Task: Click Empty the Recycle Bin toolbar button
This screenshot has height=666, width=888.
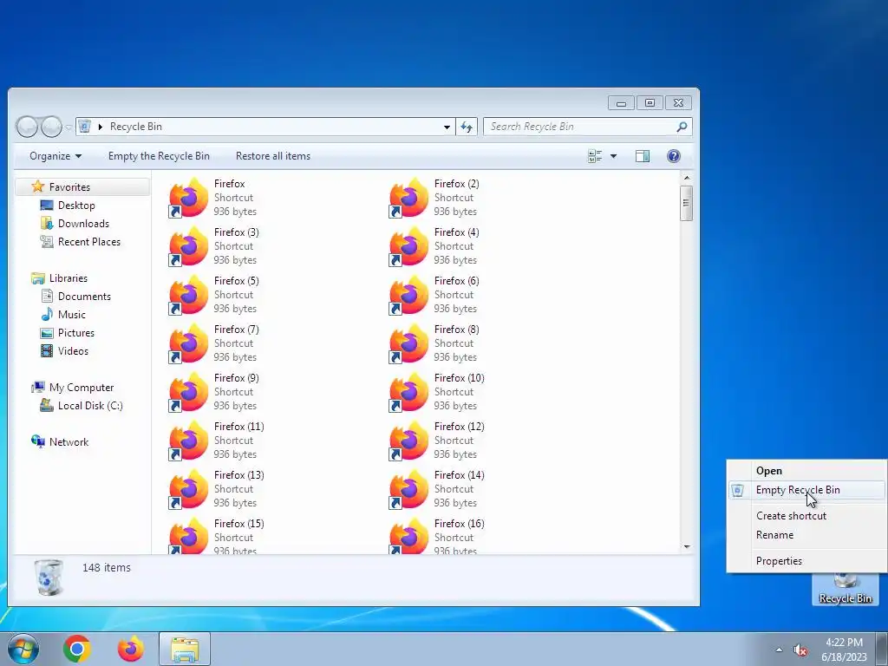Action: 159,156
